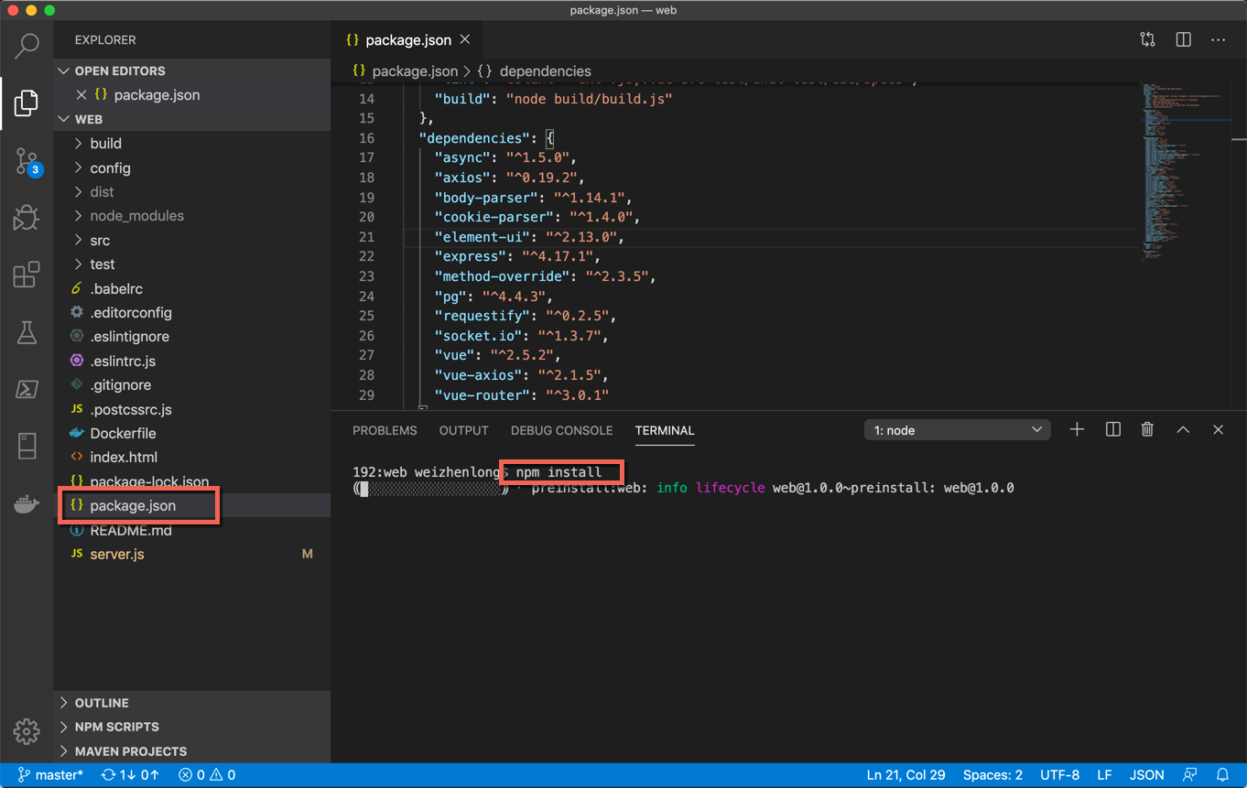
Task: Expand the config folder
Action: point(192,167)
